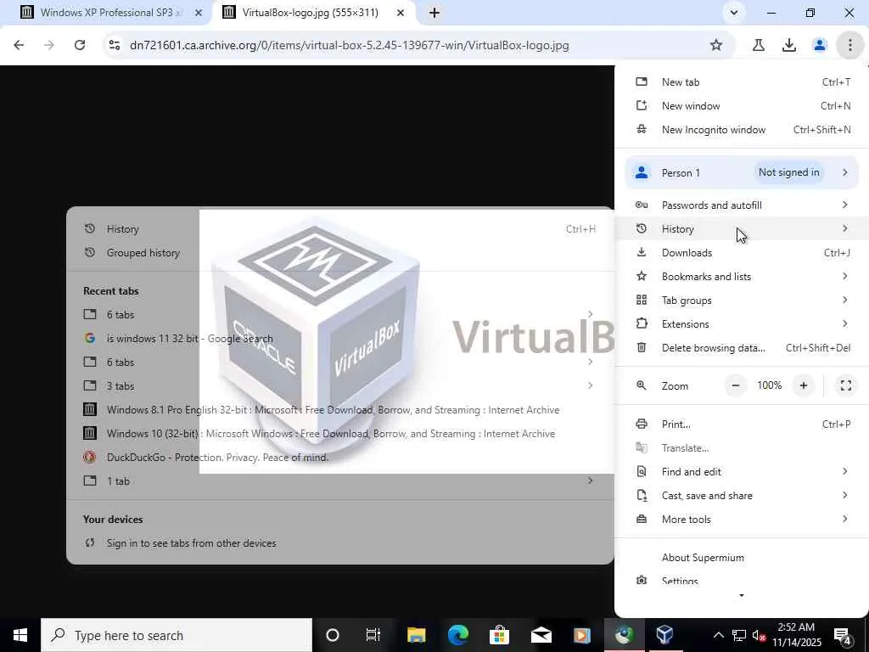Expand Find and edit submenu
Image resolution: width=869 pixels, height=652 pixels.
(742, 472)
